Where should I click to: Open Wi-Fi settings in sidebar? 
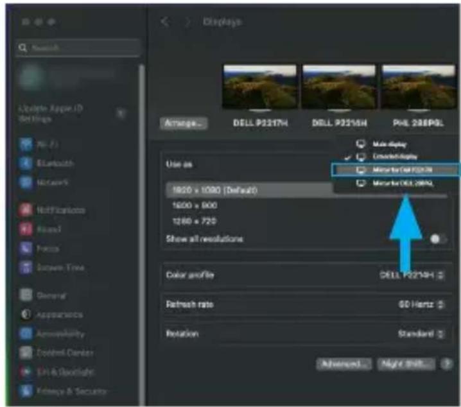click(x=39, y=144)
